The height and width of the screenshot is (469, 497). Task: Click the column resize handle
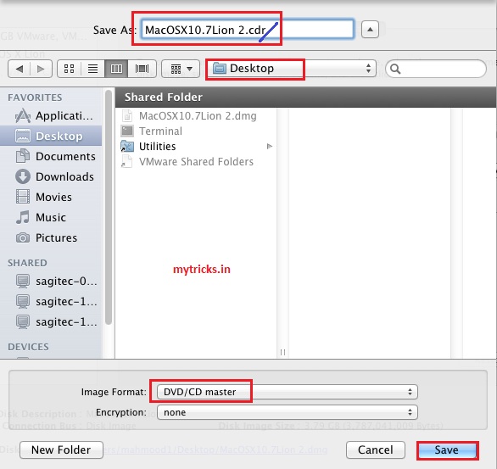point(282,352)
